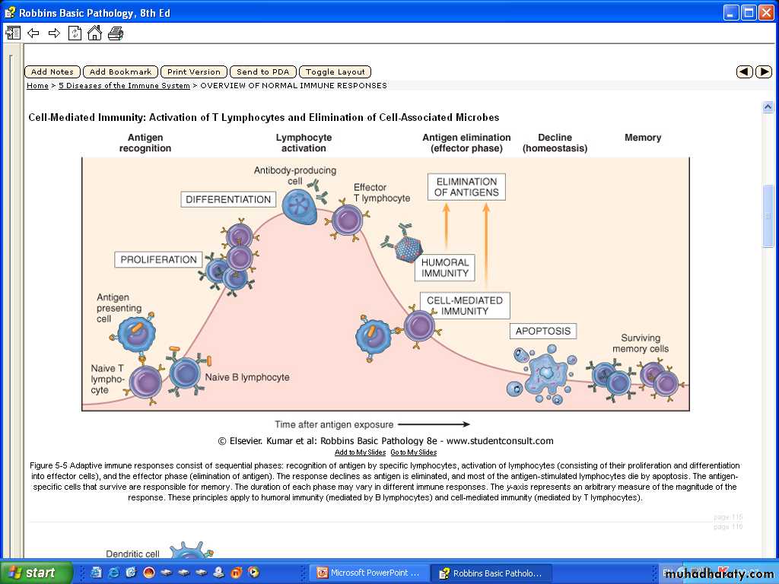Open the Print Version of the page

(x=194, y=71)
